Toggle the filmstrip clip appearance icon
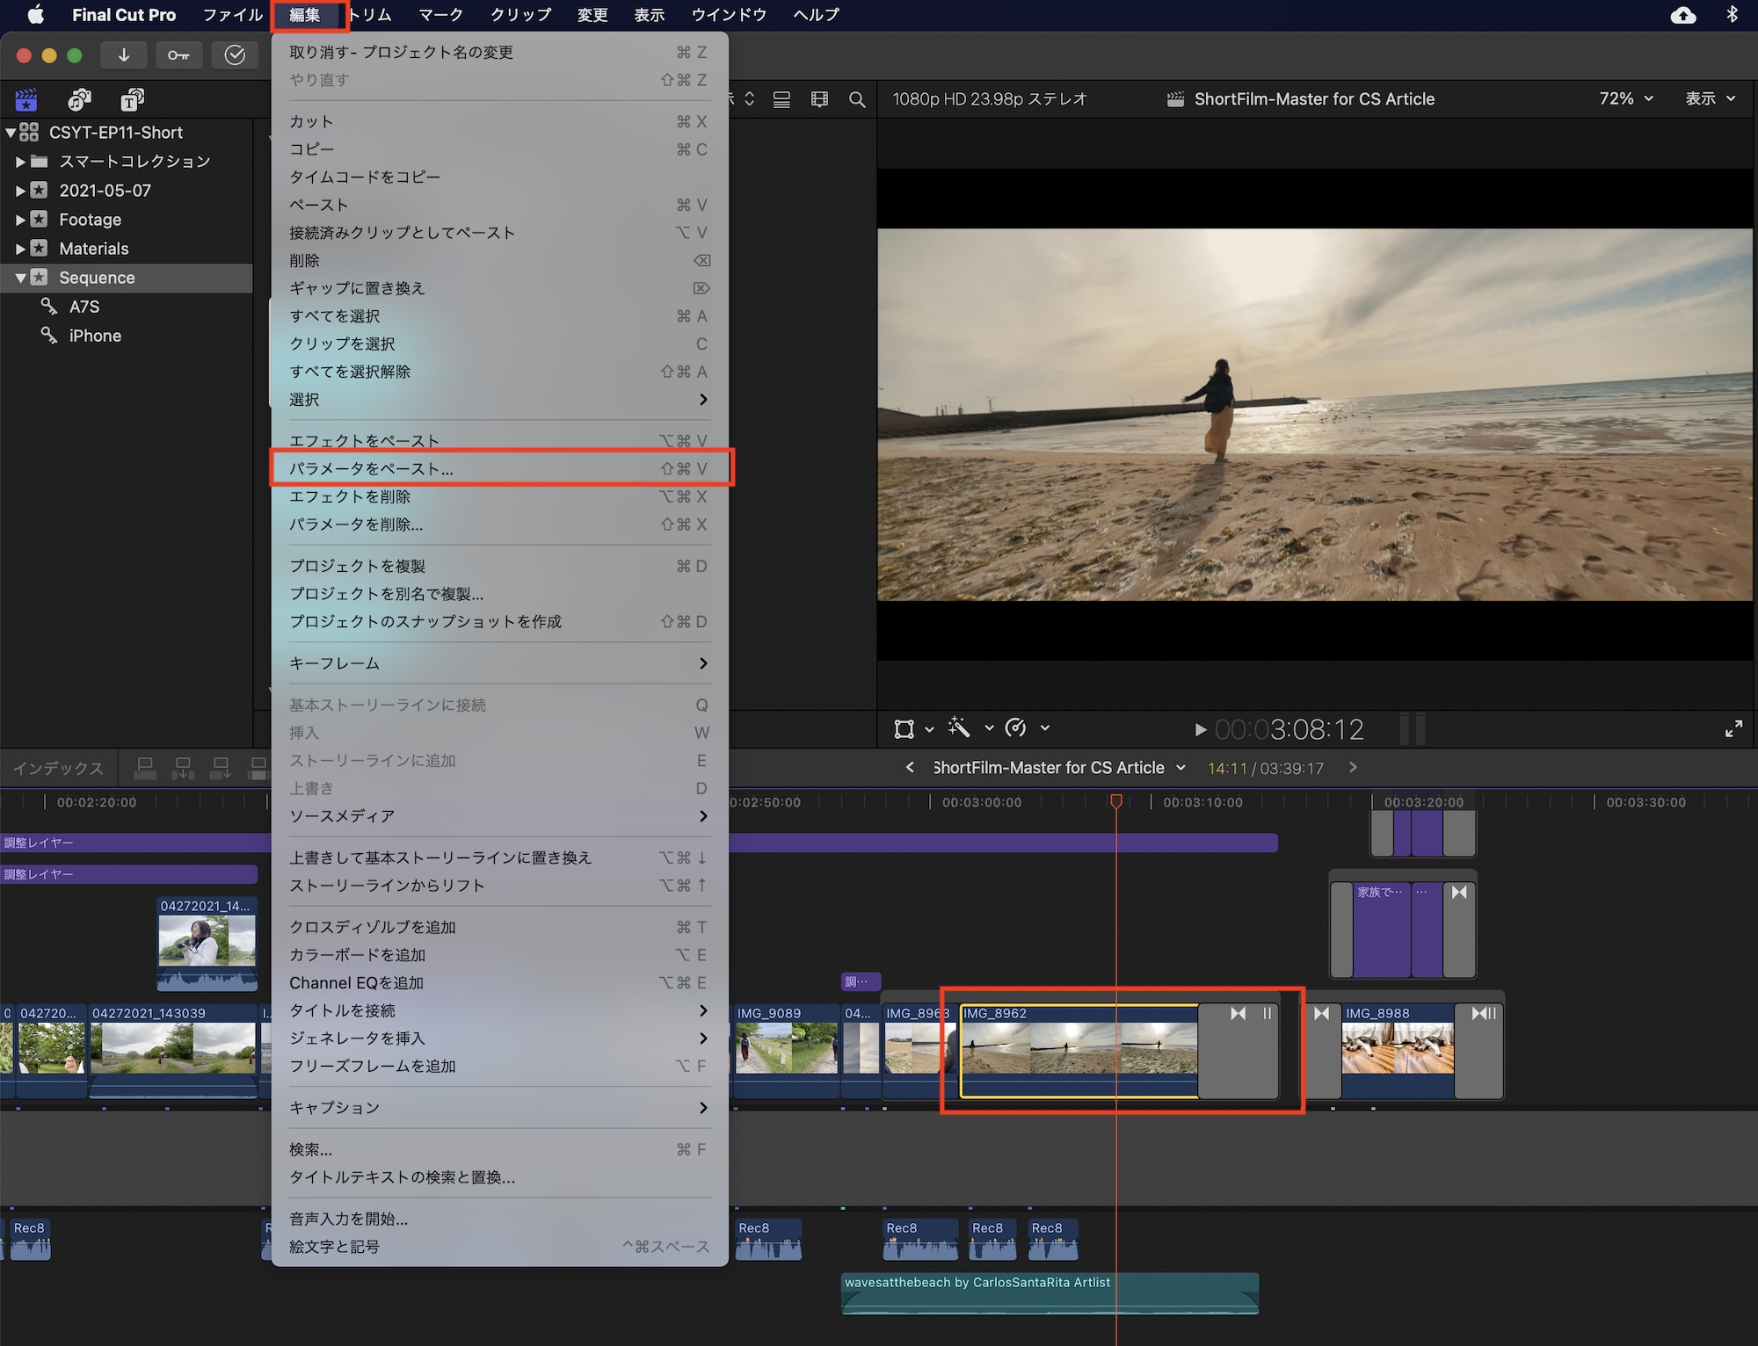The image size is (1758, 1346). [819, 99]
